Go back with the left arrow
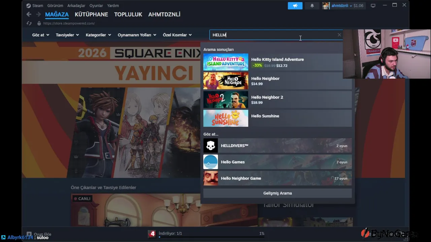This screenshot has width=431, height=242. 29,14
